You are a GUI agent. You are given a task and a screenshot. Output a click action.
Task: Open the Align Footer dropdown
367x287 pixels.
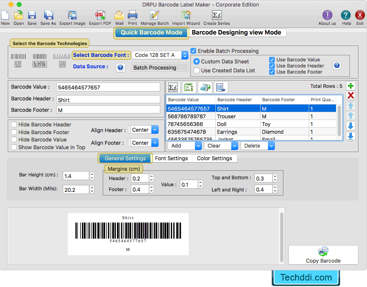point(144,143)
